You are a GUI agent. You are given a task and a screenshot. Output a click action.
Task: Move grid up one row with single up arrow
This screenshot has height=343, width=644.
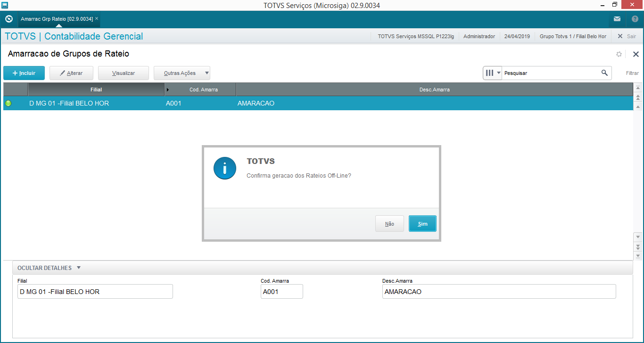pos(638,107)
